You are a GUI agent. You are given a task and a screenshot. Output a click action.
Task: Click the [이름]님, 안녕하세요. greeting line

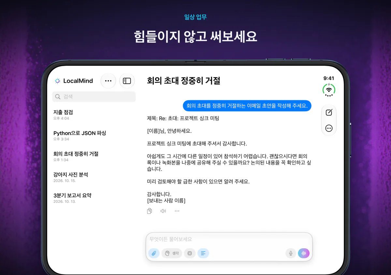(x=169, y=131)
